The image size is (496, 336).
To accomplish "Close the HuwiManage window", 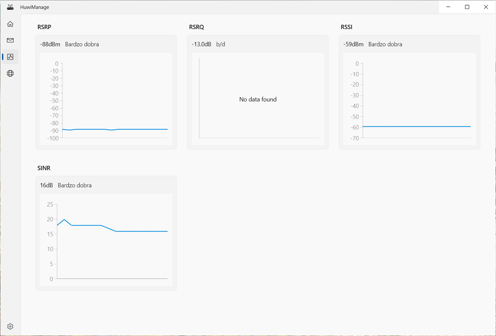I will point(486,7).
